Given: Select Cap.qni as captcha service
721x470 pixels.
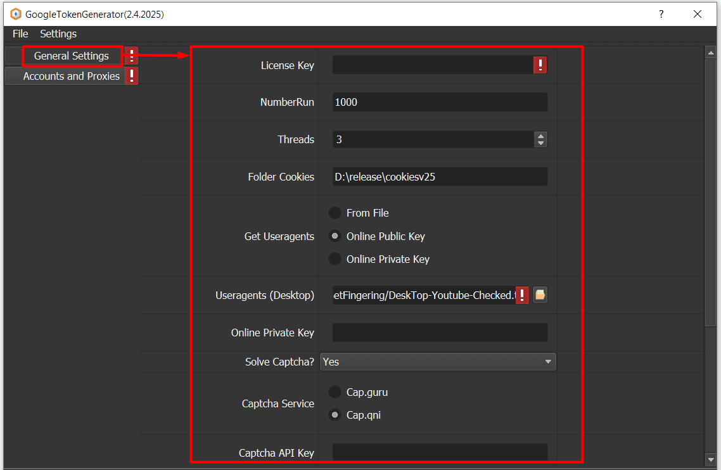Looking at the screenshot, I should 335,415.
